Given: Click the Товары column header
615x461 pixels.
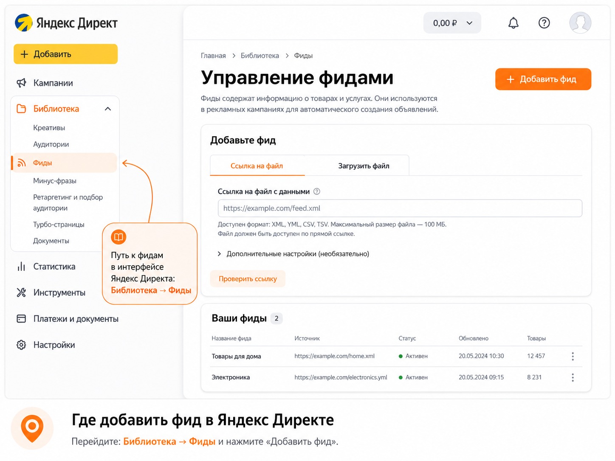Looking at the screenshot, I should (536, 338).
